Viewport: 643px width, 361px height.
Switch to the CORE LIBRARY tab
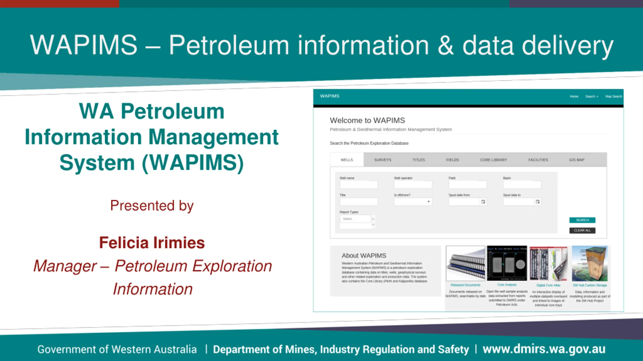point(494,160)
